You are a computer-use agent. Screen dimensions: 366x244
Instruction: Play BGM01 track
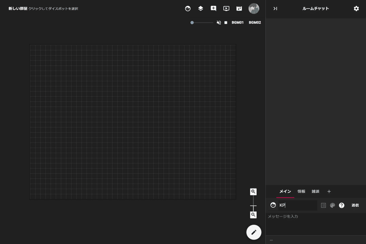(x=237, y=22)
